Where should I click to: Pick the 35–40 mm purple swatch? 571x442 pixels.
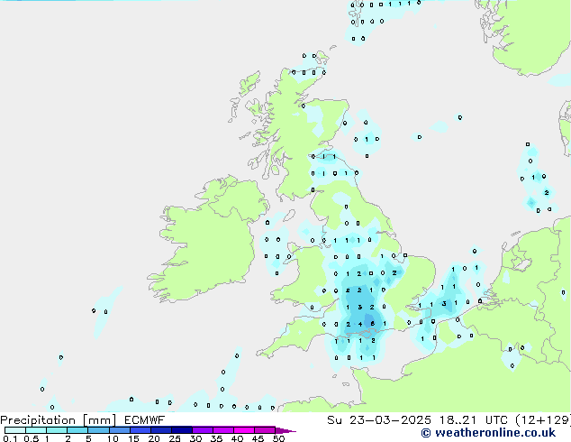(x=222, y=430)
